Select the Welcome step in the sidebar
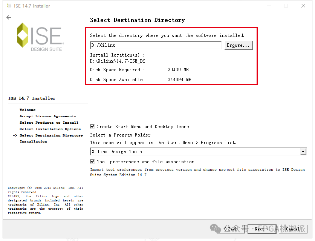Viewport: 315px width, 241px height. coord(28,109)
